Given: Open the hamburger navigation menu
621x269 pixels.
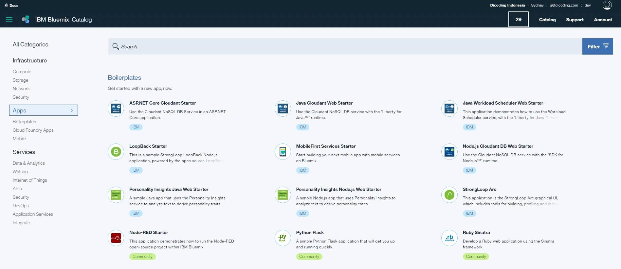Looking at the screenshot, I should pos(9,19).
